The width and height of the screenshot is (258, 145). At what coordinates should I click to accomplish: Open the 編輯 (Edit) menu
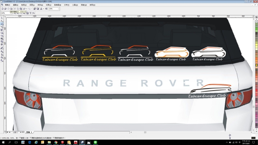click(x=15, y=5)
